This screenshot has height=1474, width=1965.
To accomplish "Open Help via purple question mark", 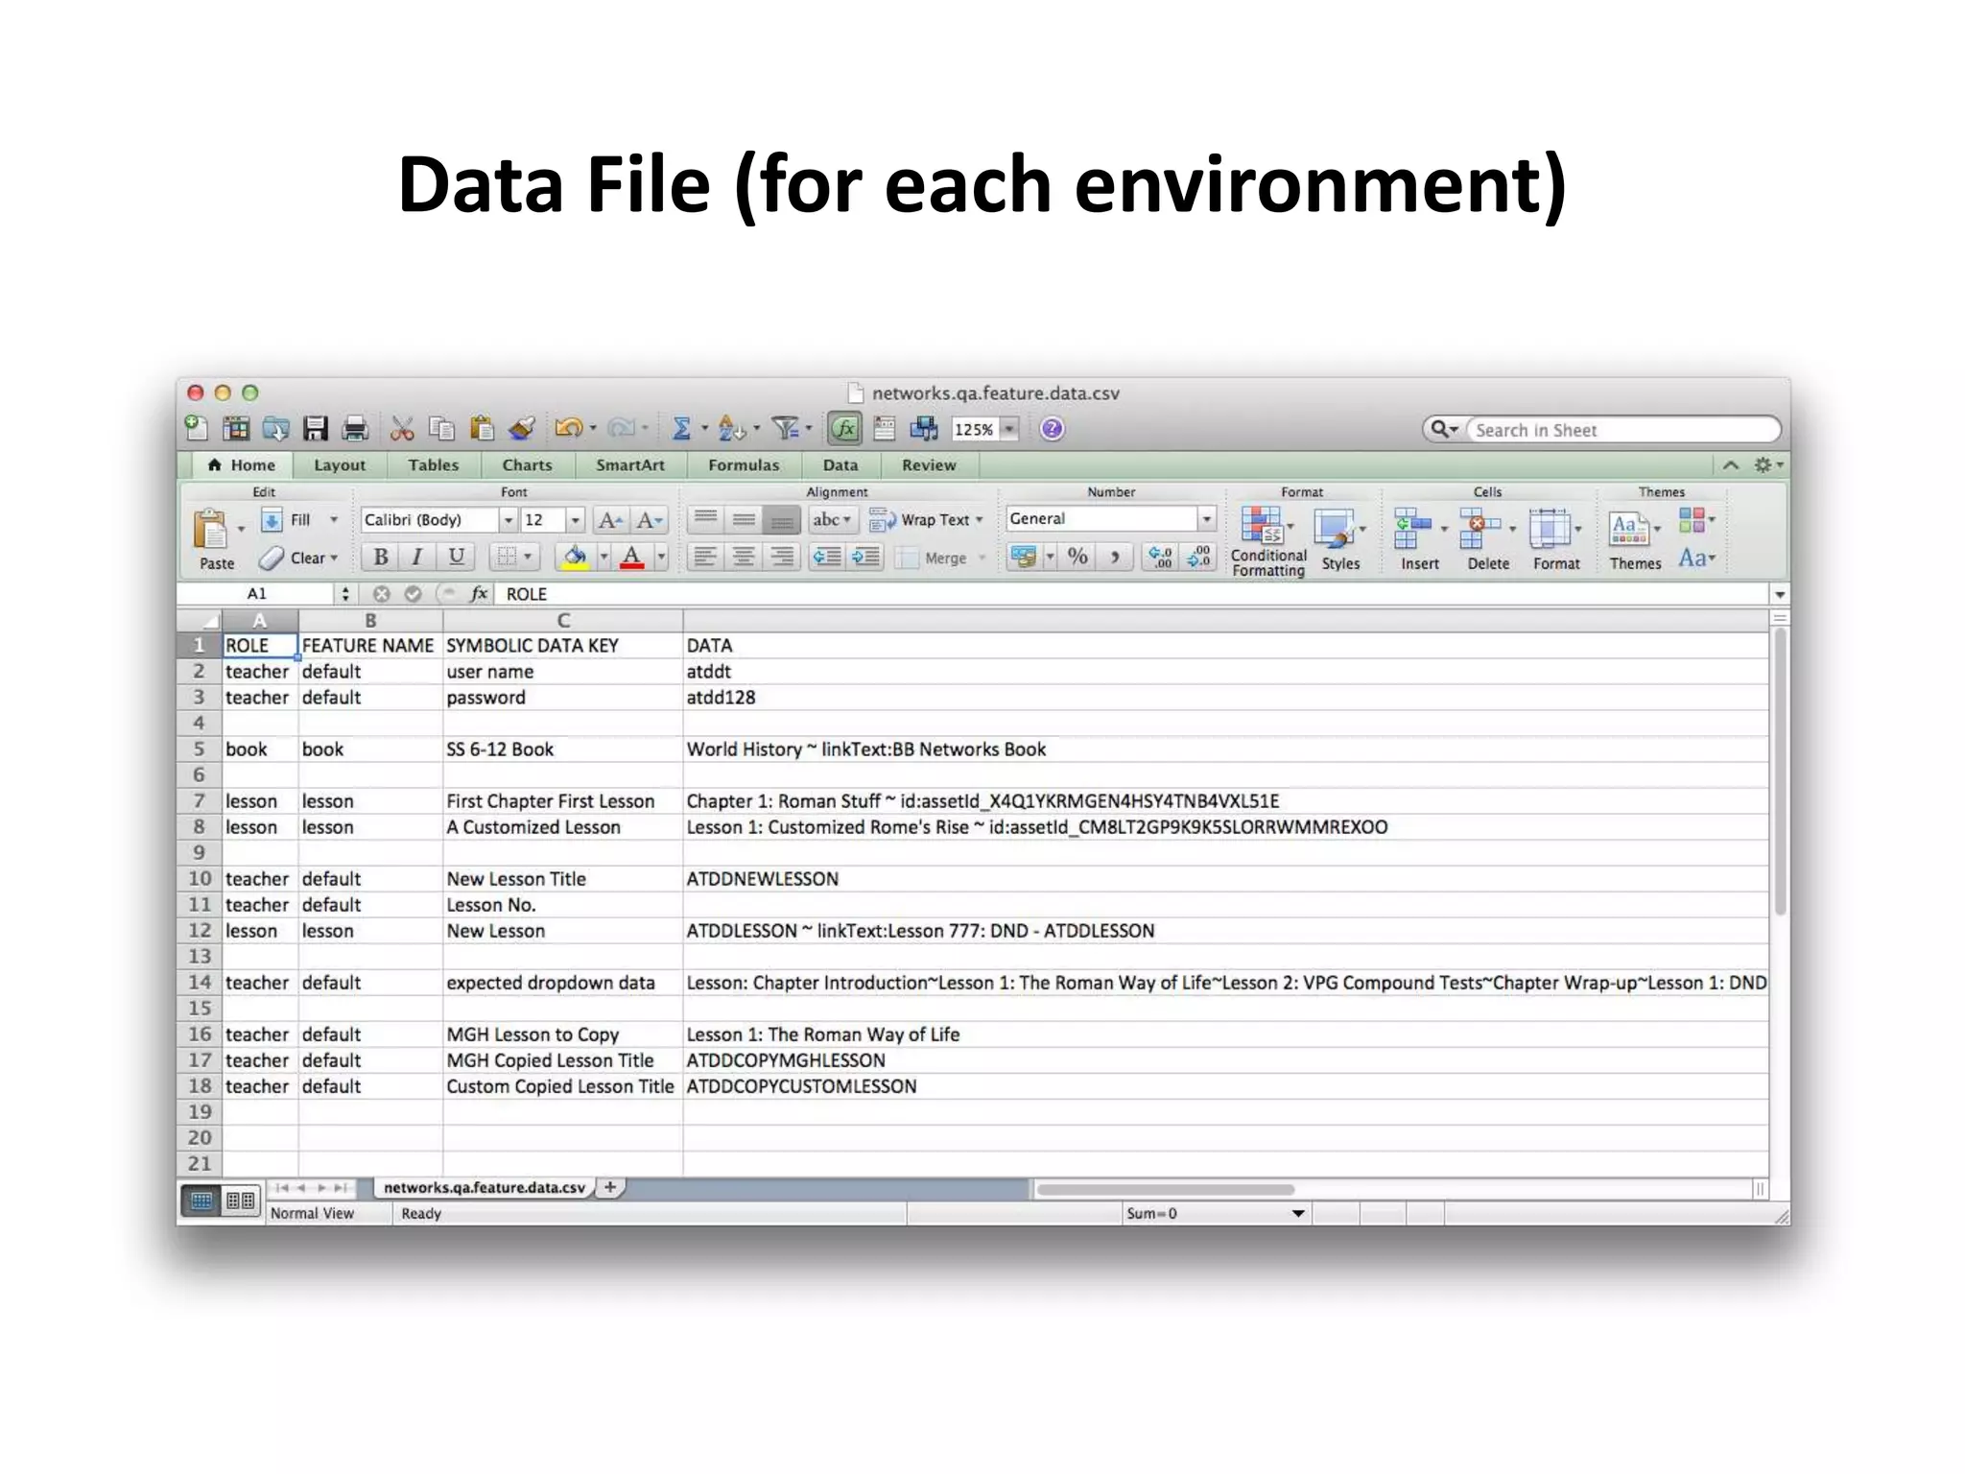I will click(x=1052, y=429).
